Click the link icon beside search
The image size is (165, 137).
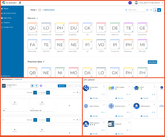(x=147, y=10)
